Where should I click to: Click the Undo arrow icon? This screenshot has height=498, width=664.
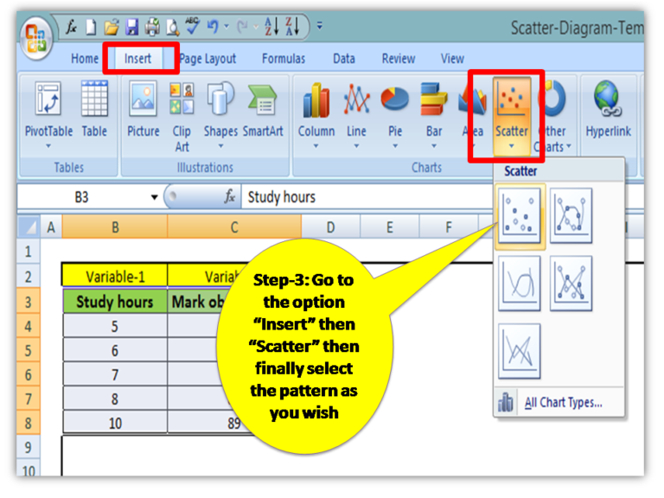pos(213,27)
